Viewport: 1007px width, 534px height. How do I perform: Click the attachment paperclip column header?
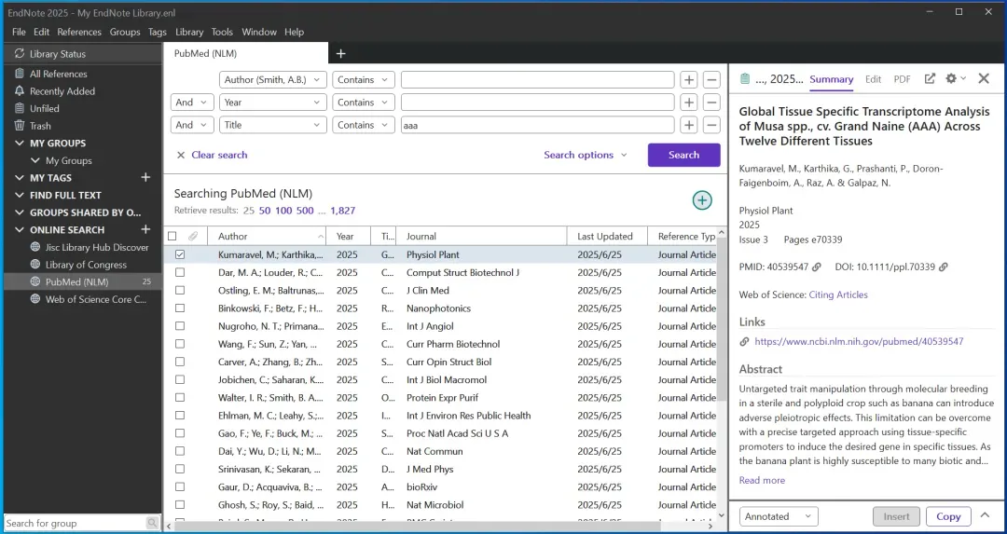tap(193, 236)
